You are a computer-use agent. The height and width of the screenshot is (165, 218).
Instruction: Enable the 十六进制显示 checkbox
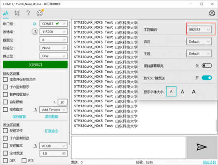click(x=5, y=87)
